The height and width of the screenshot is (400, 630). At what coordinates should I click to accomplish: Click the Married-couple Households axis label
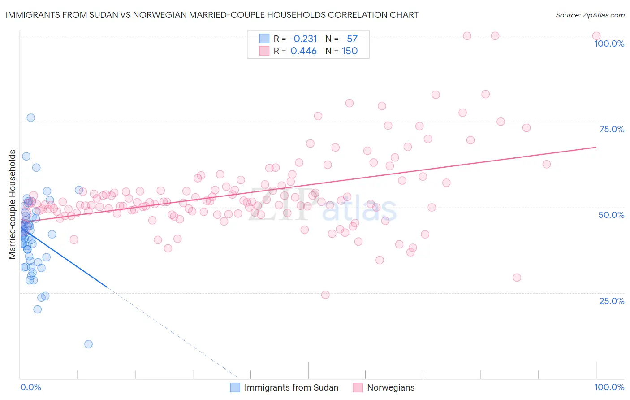click(13, 204)
